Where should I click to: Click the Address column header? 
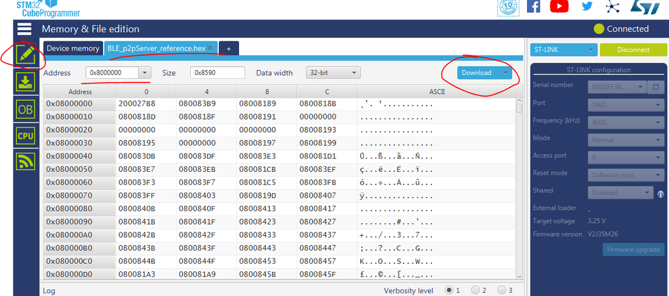(x=80, y=92)
